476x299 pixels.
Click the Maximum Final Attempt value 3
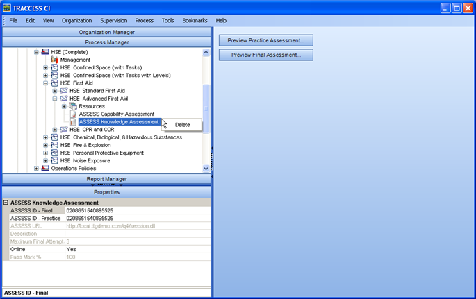pyautogui.click(x=68, y=241)
